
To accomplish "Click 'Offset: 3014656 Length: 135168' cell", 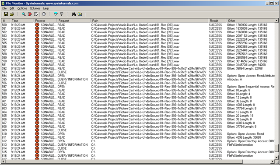I will click(x=247, y=61).
